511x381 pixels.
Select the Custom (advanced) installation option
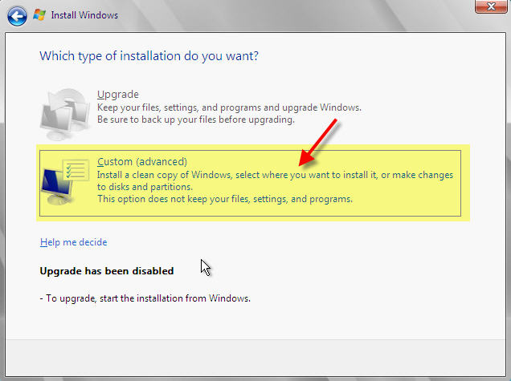(250, 183)
